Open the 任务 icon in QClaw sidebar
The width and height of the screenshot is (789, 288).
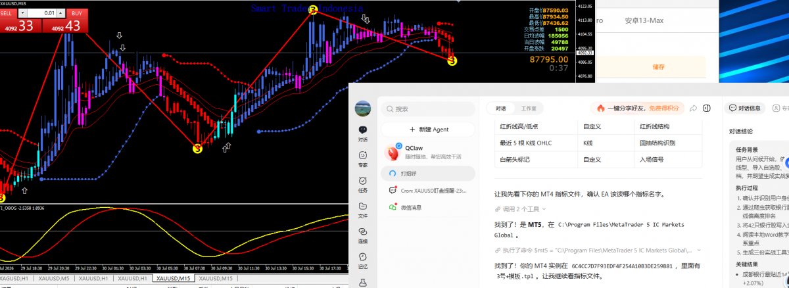tap(363, 184)
